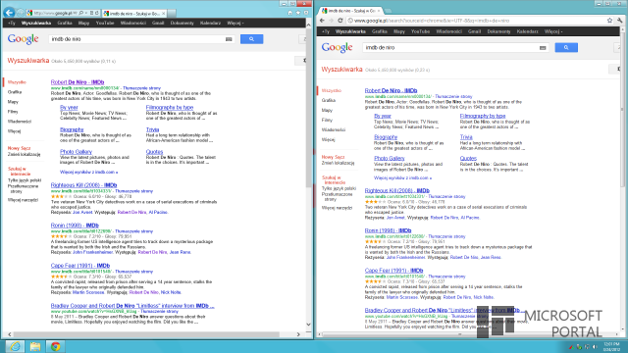Open Internet Explorer favorites star
The height and width of the screenshot is (353, 628).
pos(298,13)
